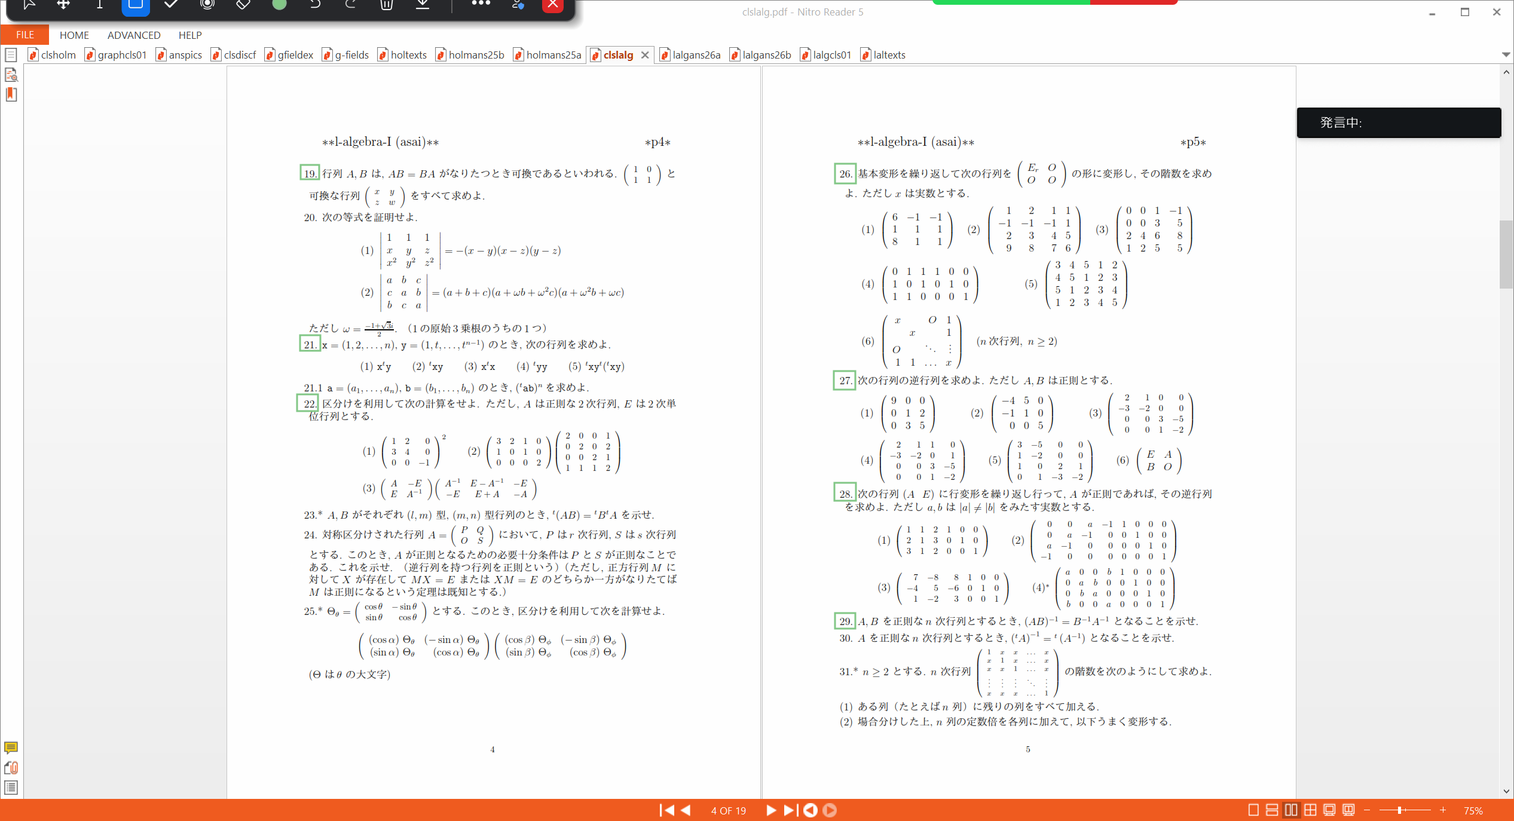Screen dimensions: 1514x821
Task: Open the FILE menu
Action: (25, 35)
